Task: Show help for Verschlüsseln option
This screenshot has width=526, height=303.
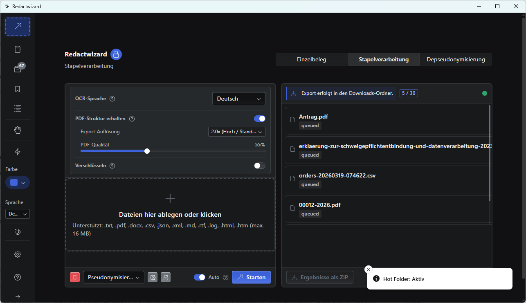Action: click(x=112, y=166)
